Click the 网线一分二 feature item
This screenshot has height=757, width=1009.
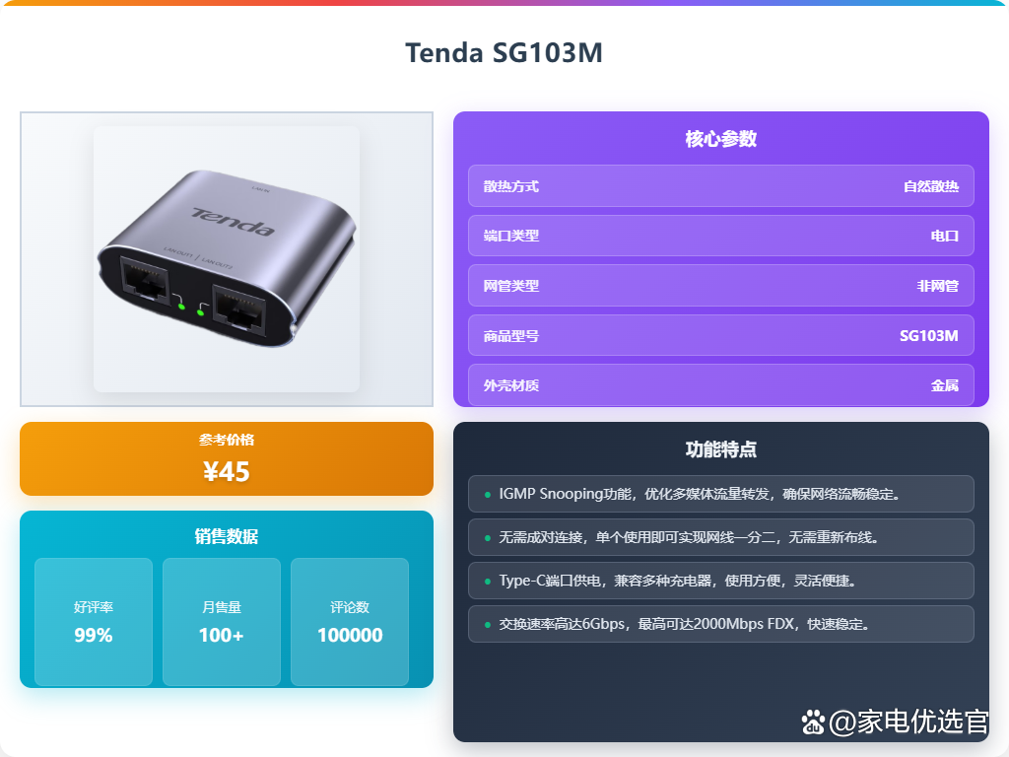pyautogui.click(x=720, y=537)
